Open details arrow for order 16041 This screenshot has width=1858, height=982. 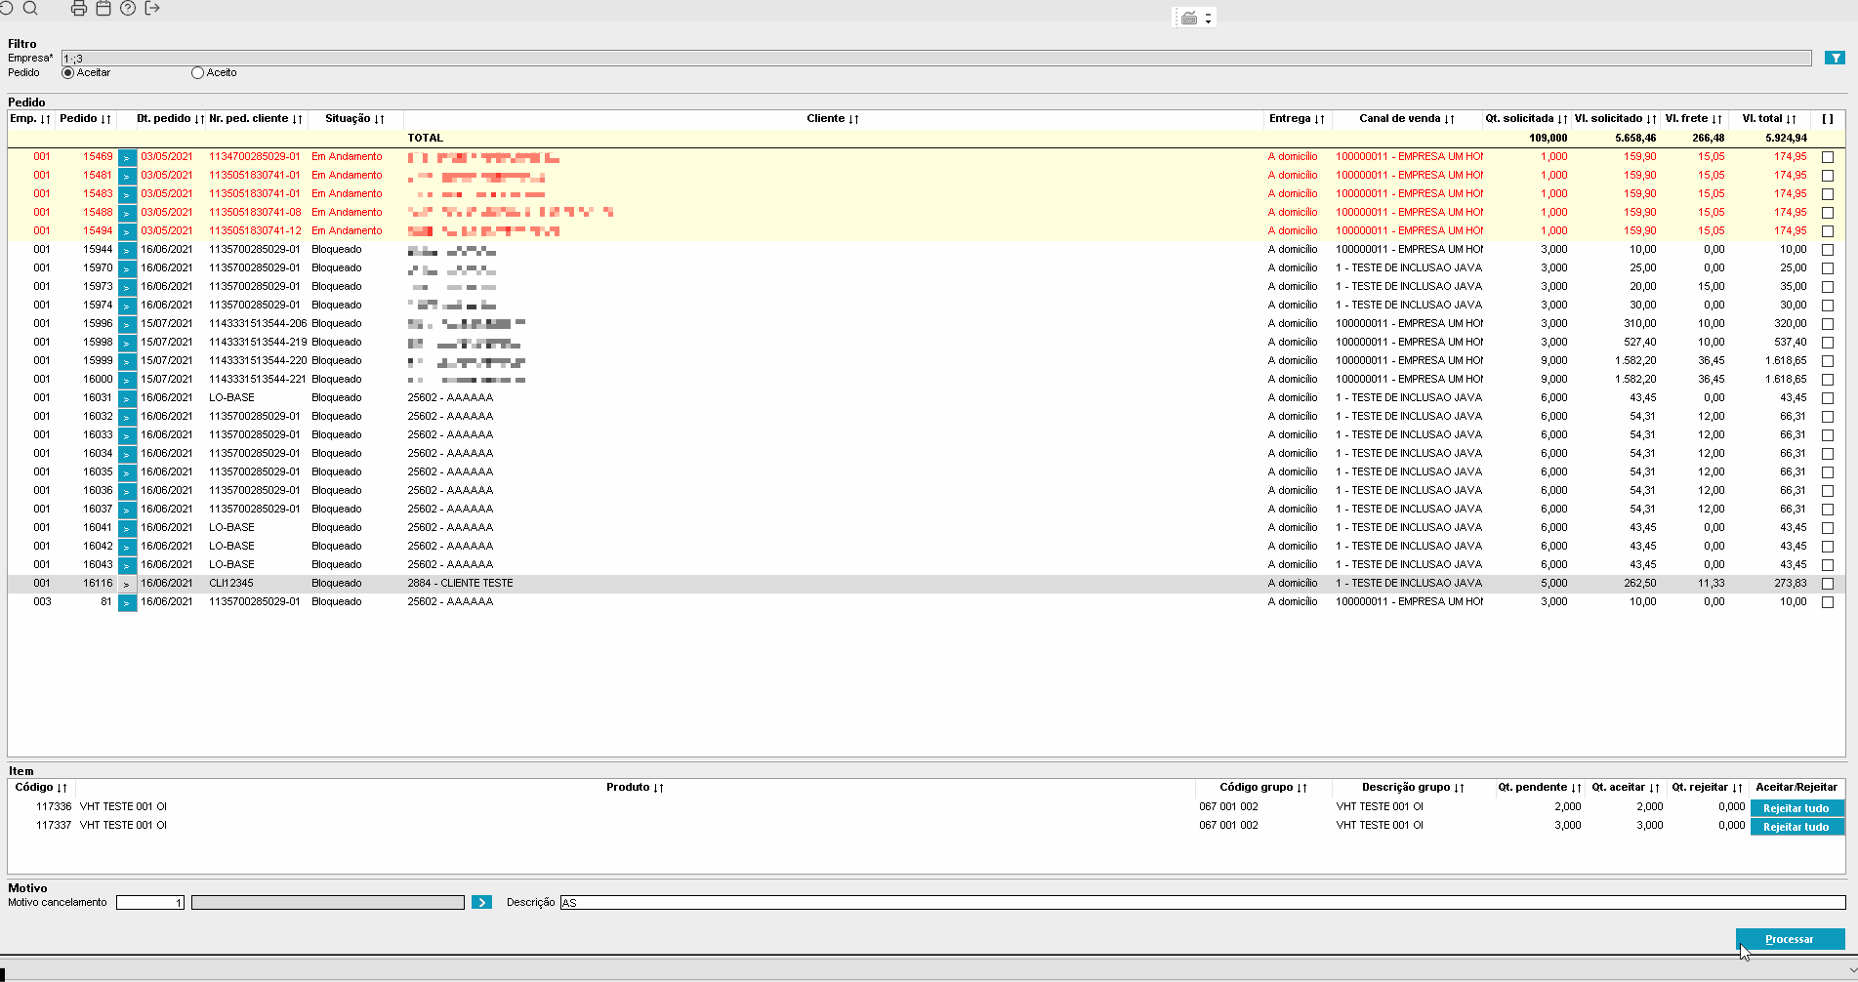[127, 528]
